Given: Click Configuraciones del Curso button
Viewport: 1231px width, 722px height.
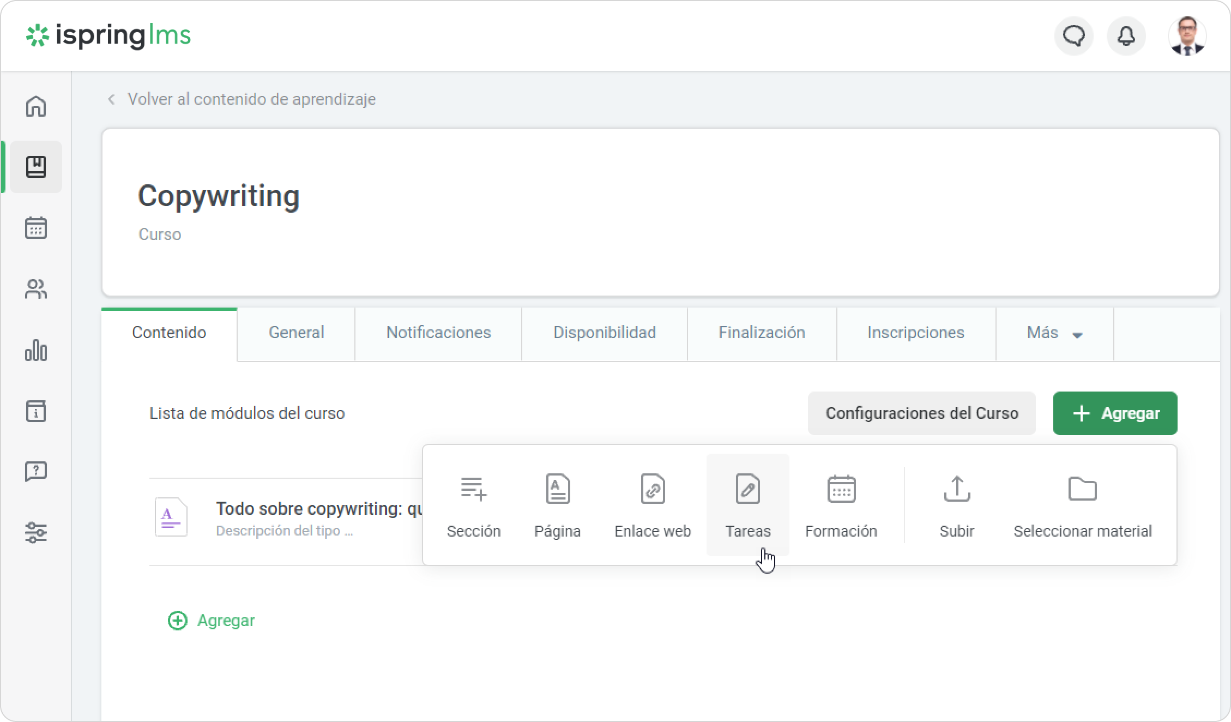Looking at the screenshot, I should point(921,413).
